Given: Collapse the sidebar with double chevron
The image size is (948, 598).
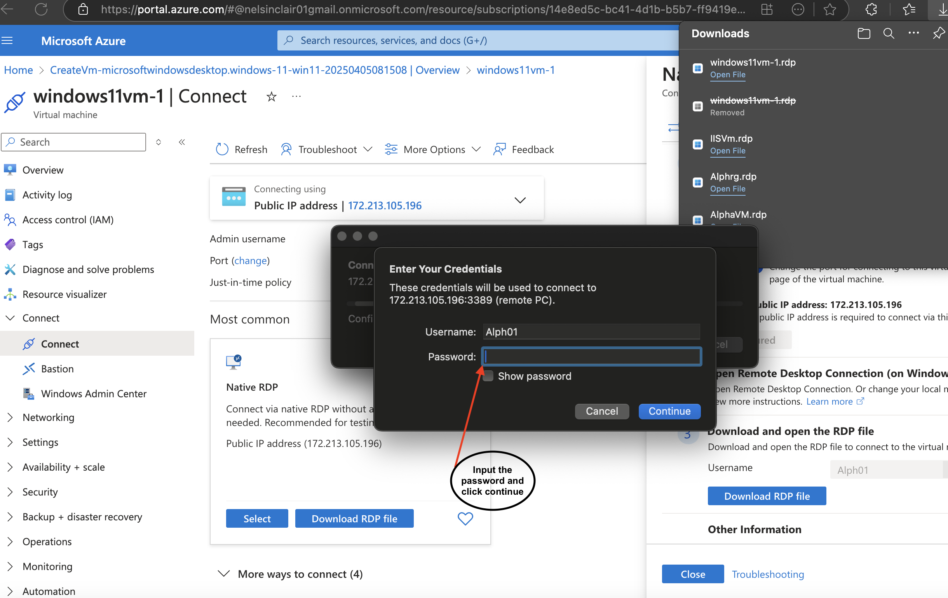Looking at the screenshot, I should 182,142.
